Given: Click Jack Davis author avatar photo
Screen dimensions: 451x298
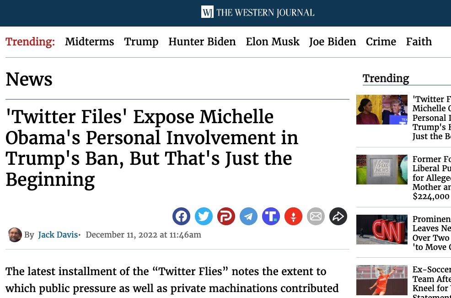Looking at the screenshot, I should [15, 235].
